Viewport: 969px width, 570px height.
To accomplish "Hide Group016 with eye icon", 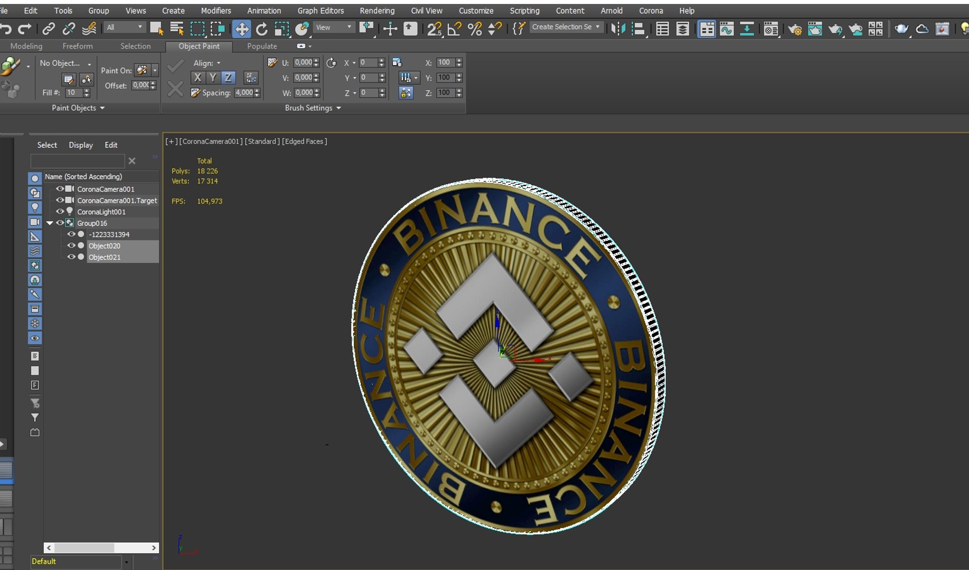I will 60,223.
